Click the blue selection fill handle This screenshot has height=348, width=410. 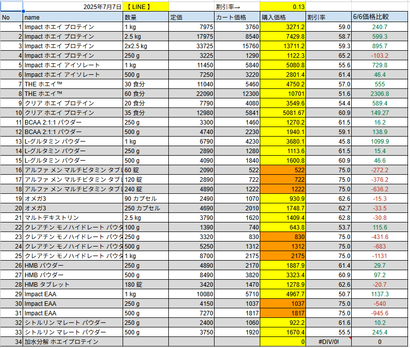[x=23, y=11]
